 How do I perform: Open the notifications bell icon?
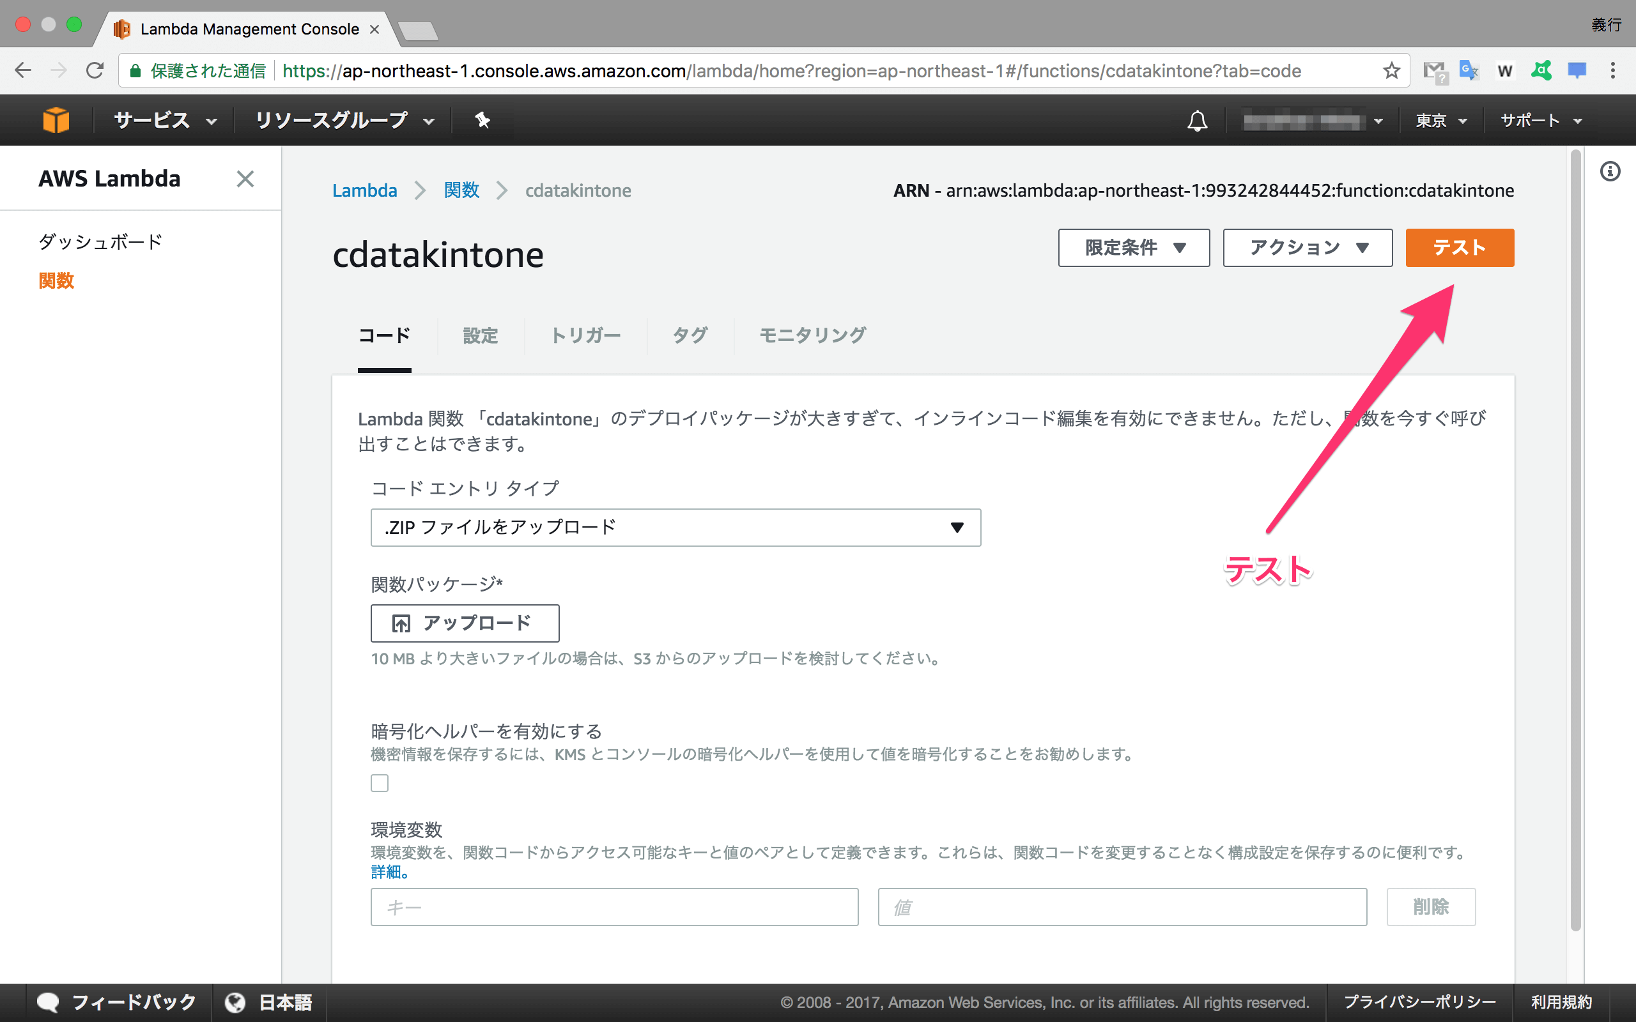(1196, 121)
